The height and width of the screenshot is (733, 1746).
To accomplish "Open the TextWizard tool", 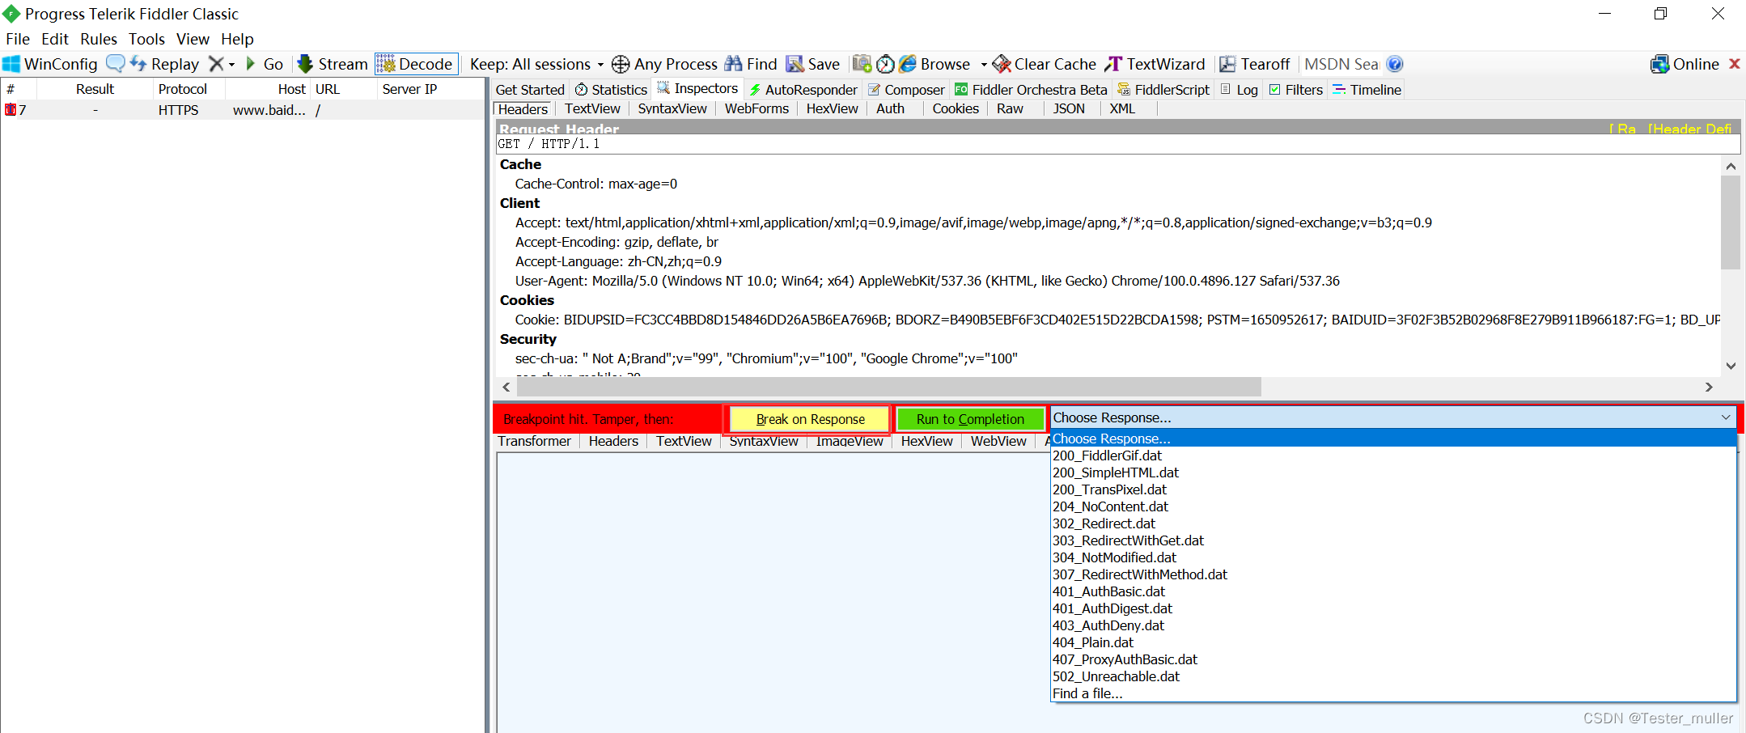I will click(x=1155, y=64).
